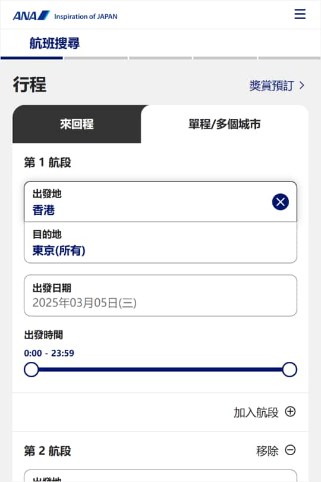
Task: Click the plus icon beside 加入航段
Action: coord(290,412)
